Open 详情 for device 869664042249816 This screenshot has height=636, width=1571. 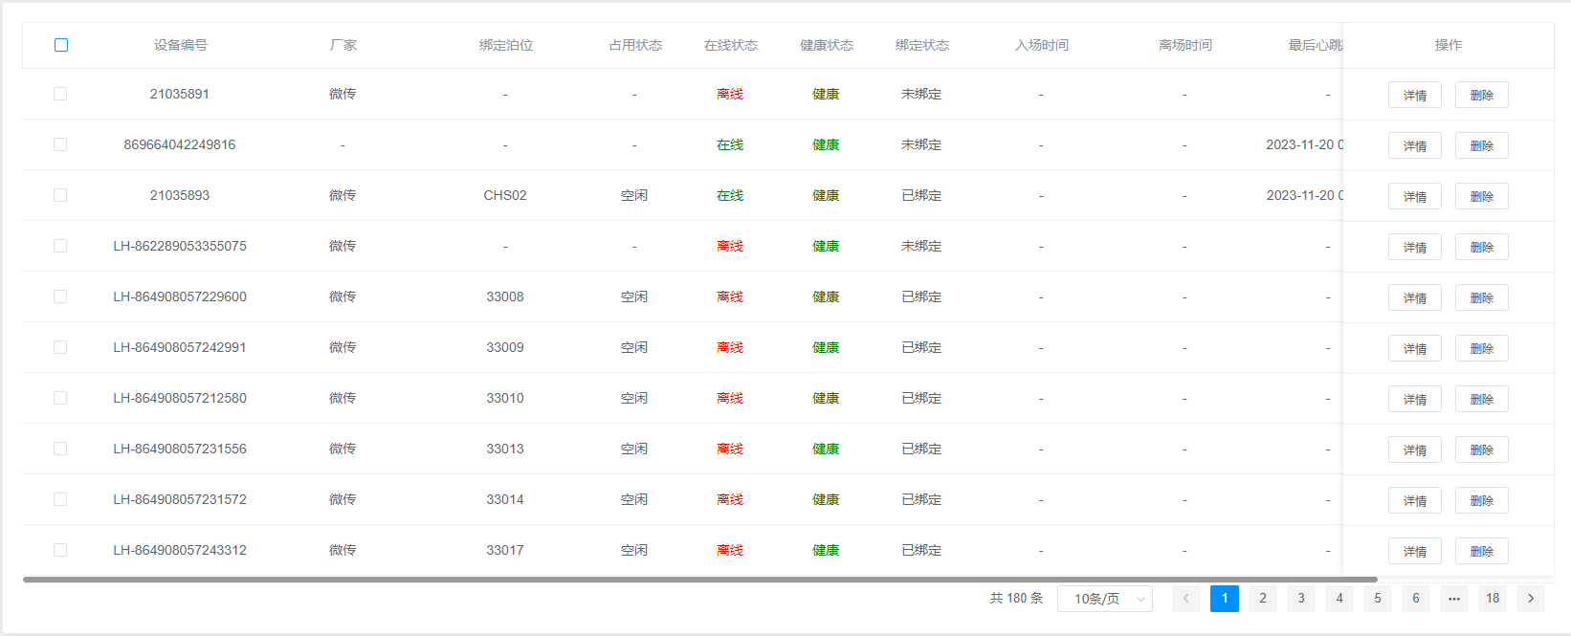pos(1414,145)
